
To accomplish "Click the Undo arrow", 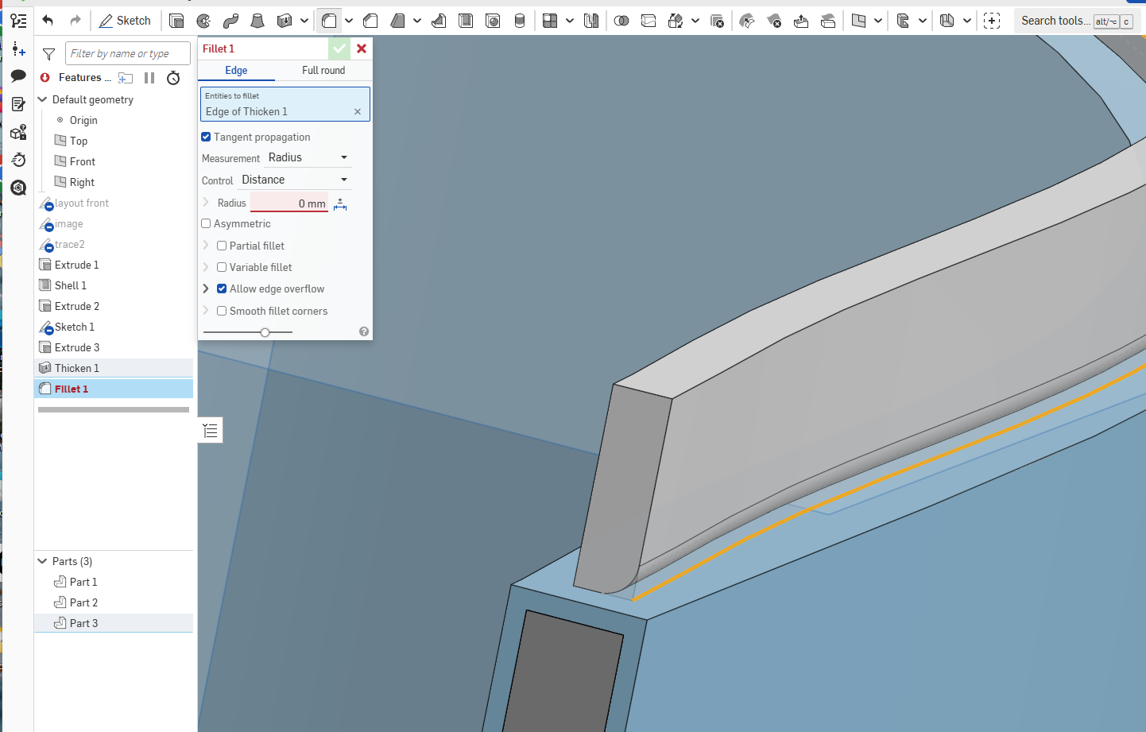I will pos(48,21).
